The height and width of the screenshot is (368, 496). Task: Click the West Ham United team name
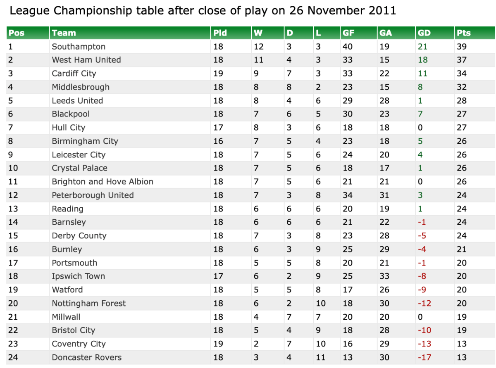pyautogui.click(x=86, y=60)
